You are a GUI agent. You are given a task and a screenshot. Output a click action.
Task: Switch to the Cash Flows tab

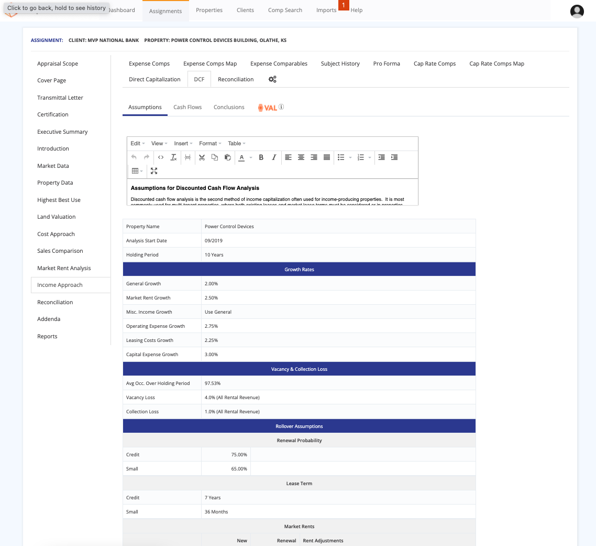pos(187,107)
